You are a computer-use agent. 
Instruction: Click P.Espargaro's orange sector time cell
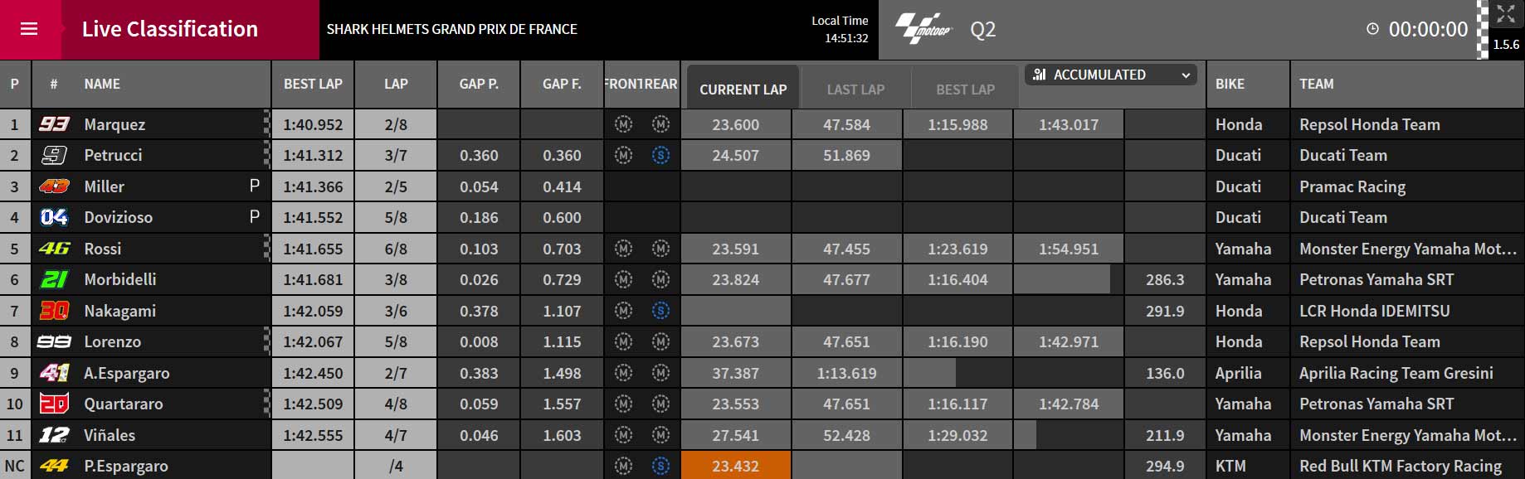735,466
